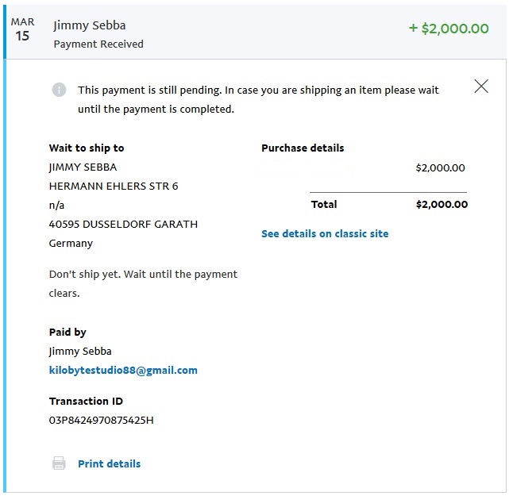Image resolution: width=513 pixels, height=496 pixels.
Task: Click the info icon beside pending notice
Action: click(59, 90)
